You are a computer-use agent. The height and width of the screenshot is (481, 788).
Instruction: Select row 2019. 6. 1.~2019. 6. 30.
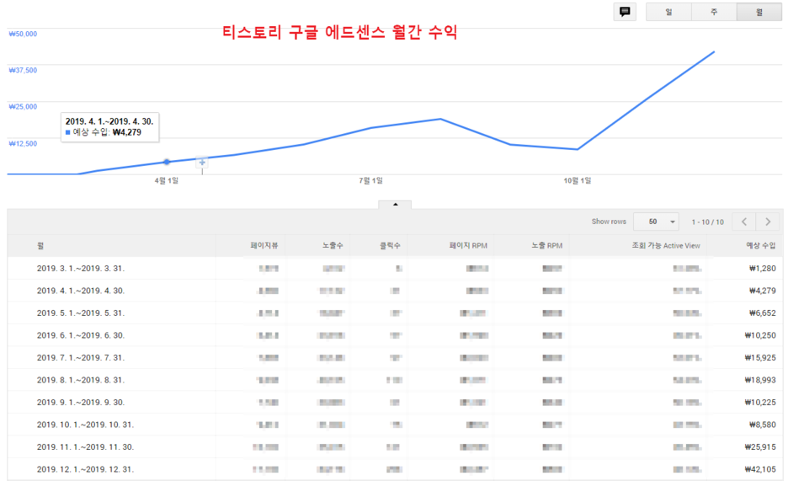pos(395,335)
